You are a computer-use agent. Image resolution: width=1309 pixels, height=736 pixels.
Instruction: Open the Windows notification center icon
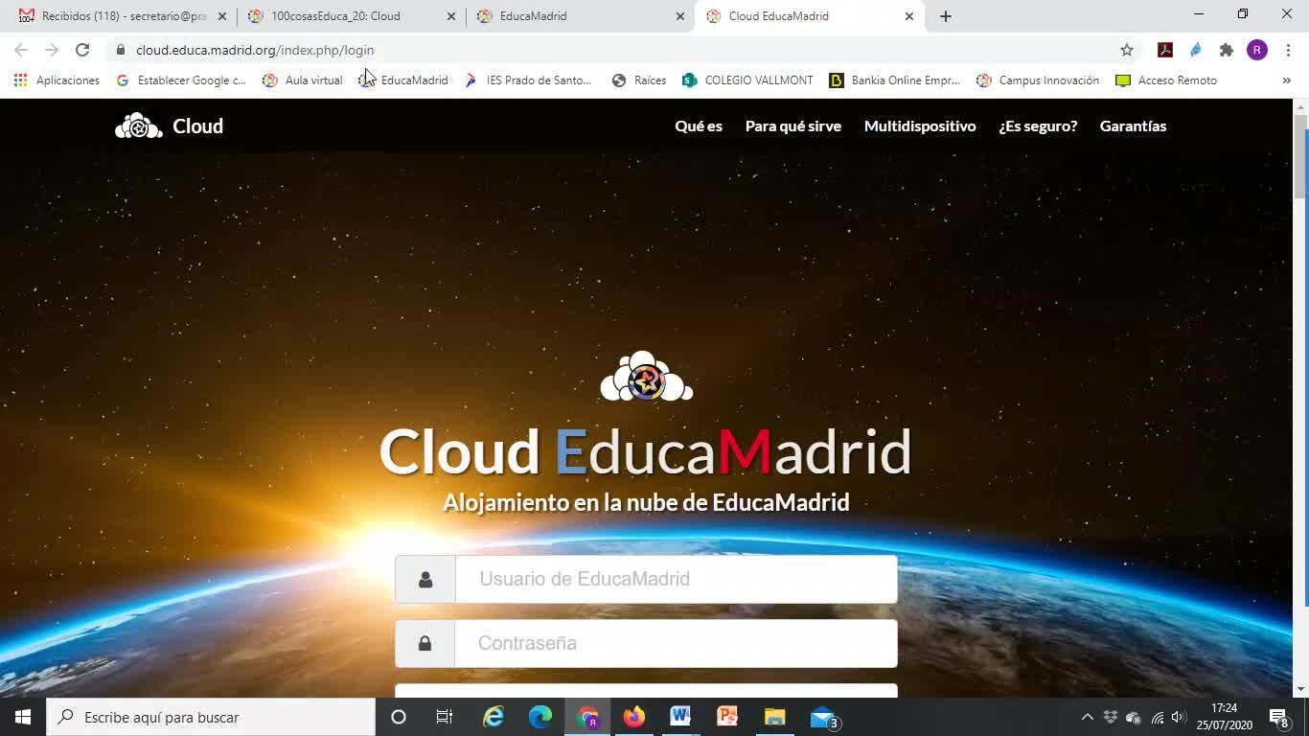point(1279,717)
